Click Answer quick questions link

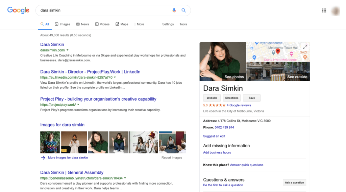(x=246, y=165)
